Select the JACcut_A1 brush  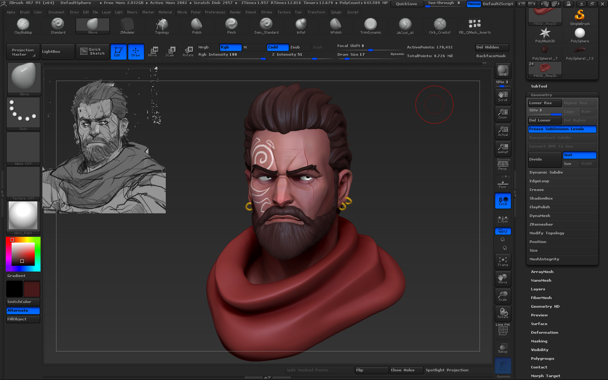(x=405, y=26)
